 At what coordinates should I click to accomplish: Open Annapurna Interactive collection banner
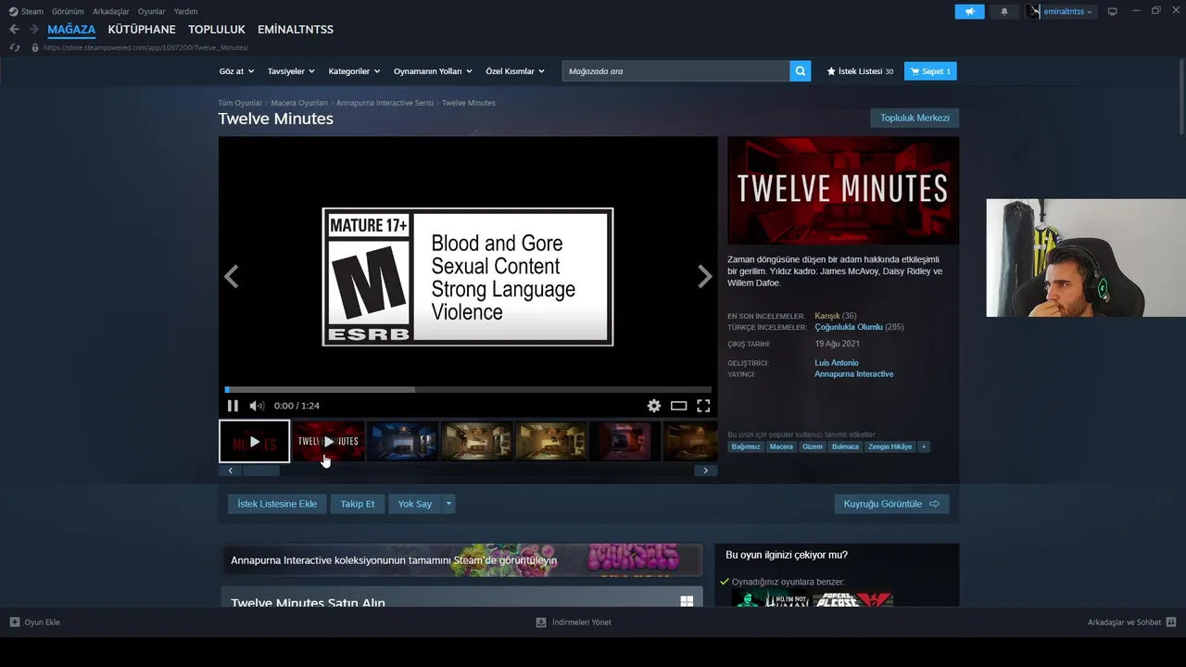click(461, 560)
